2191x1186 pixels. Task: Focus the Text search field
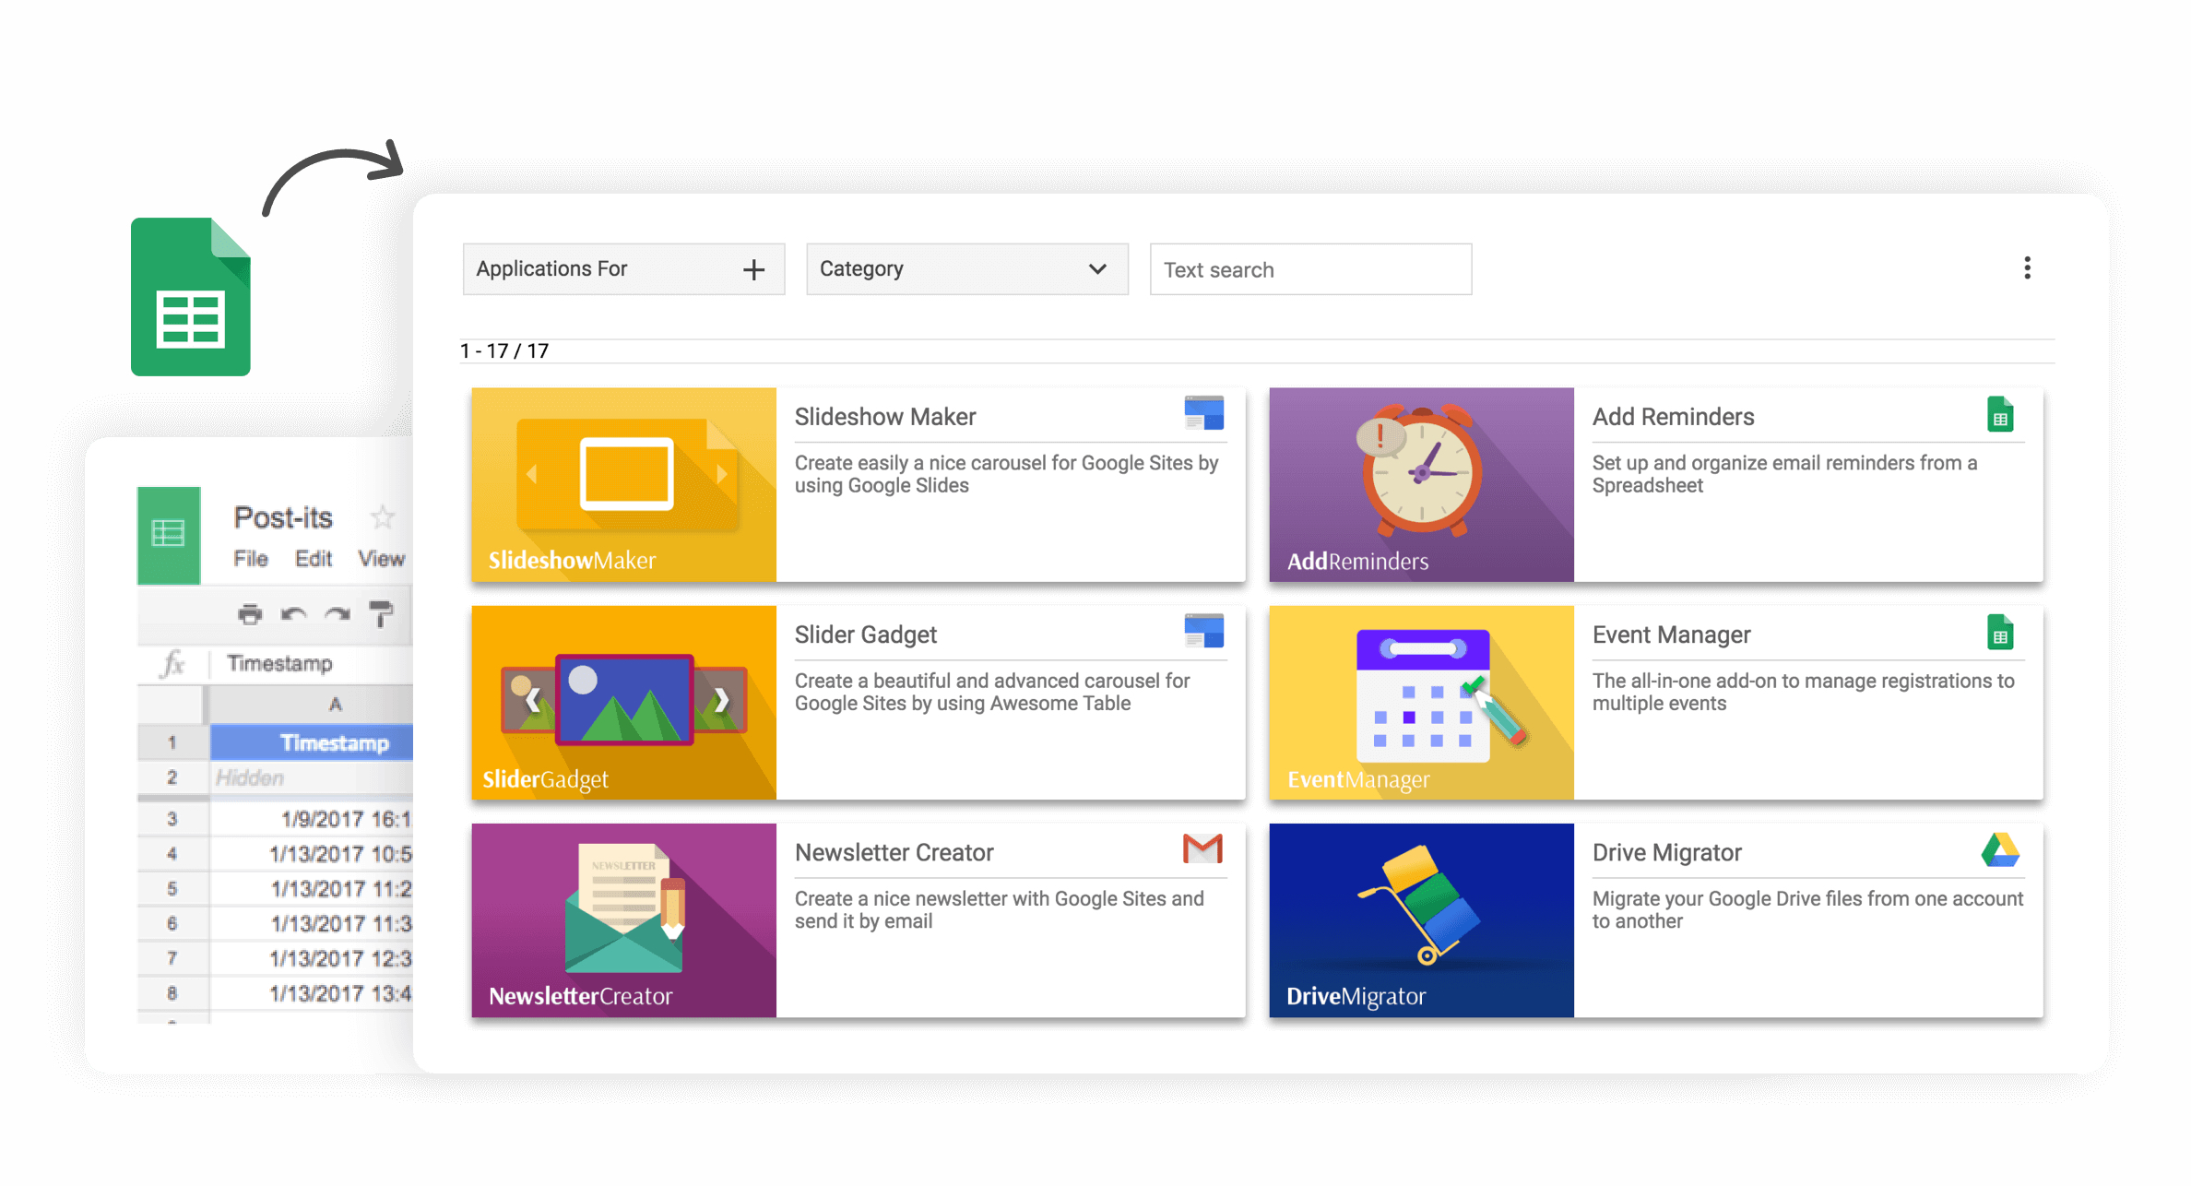[1310, 269]
